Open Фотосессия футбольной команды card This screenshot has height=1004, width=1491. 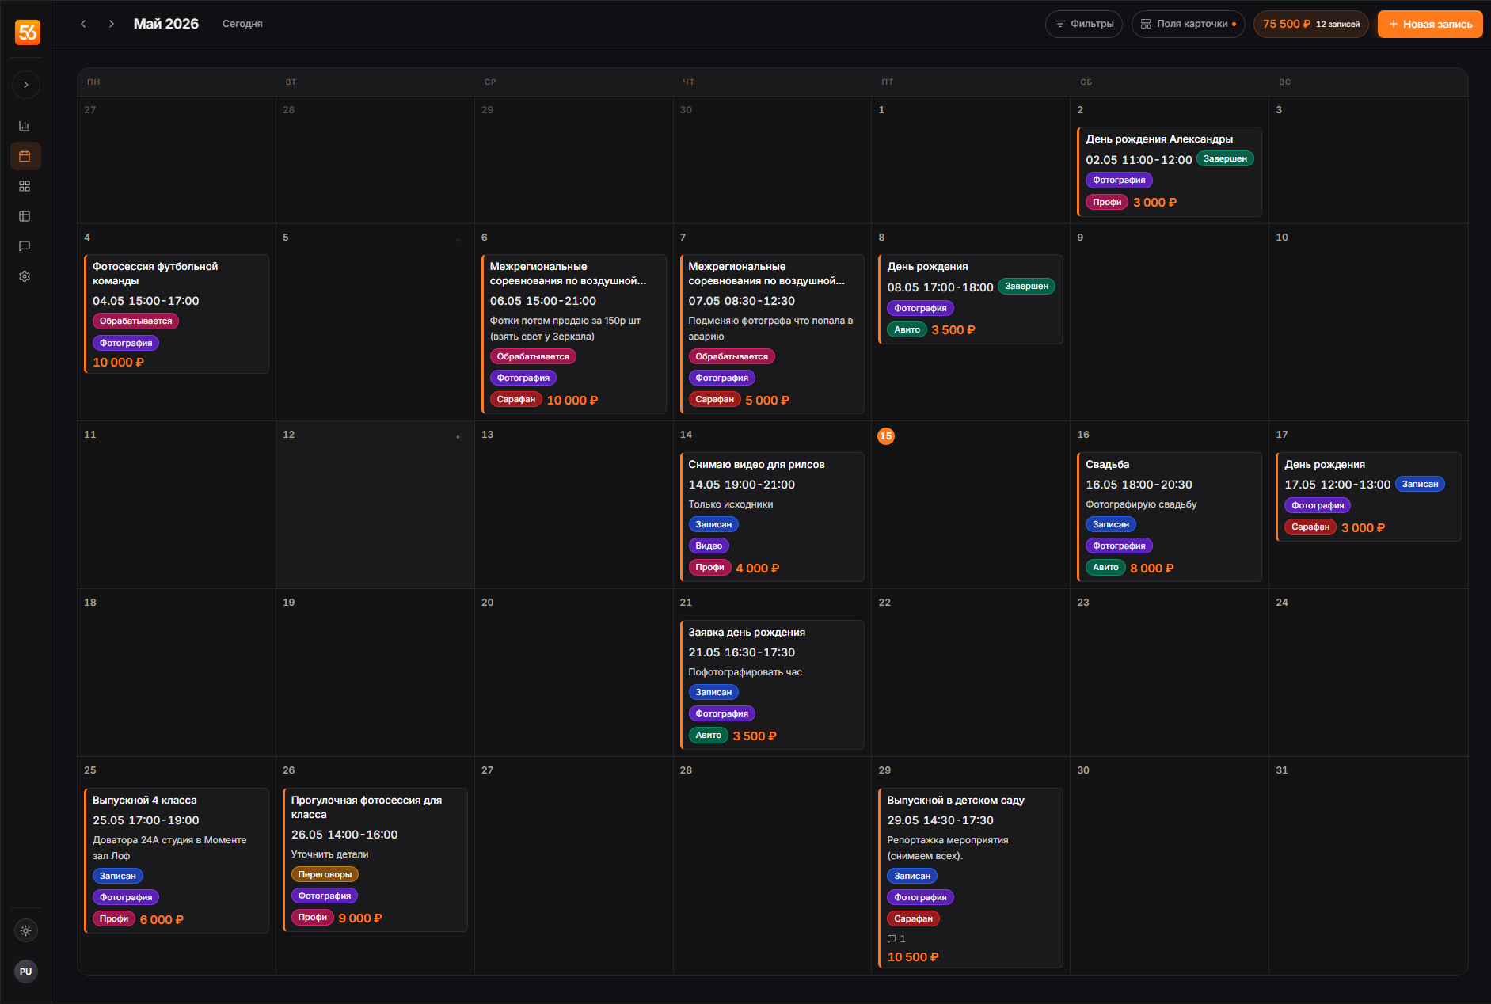[x=177, y=314]
